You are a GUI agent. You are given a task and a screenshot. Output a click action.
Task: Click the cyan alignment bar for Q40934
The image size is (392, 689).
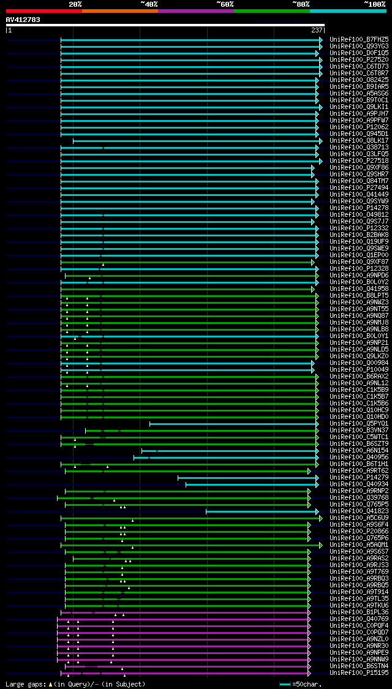251,484
